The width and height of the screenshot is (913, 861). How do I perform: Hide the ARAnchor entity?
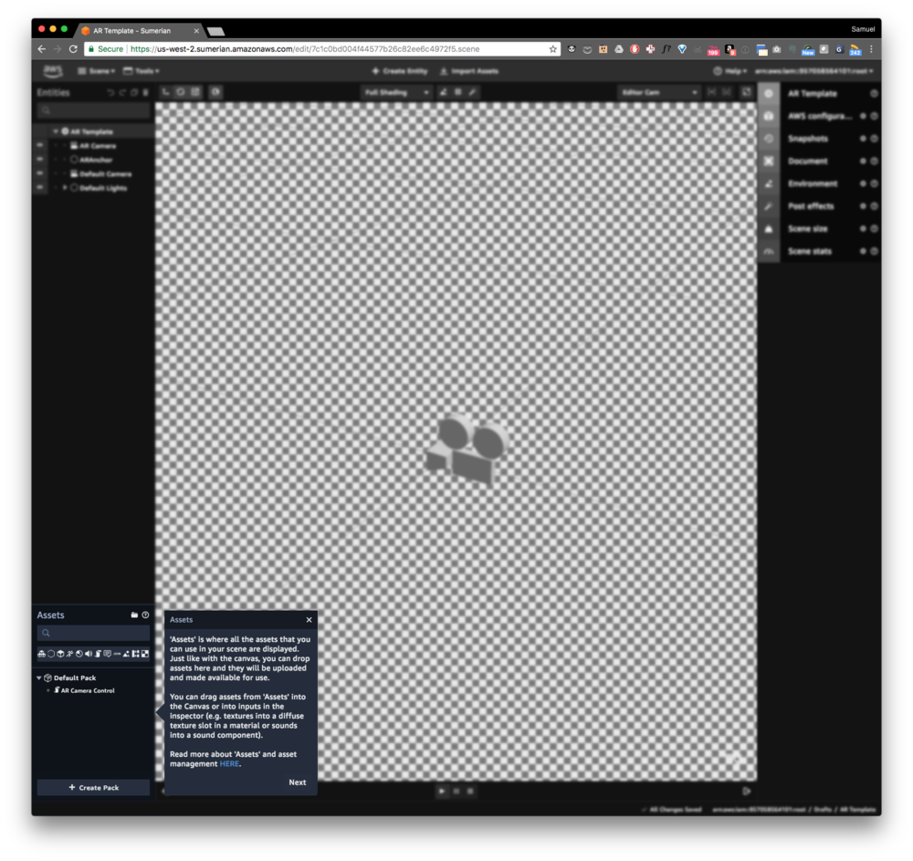[x=39, y=159]
